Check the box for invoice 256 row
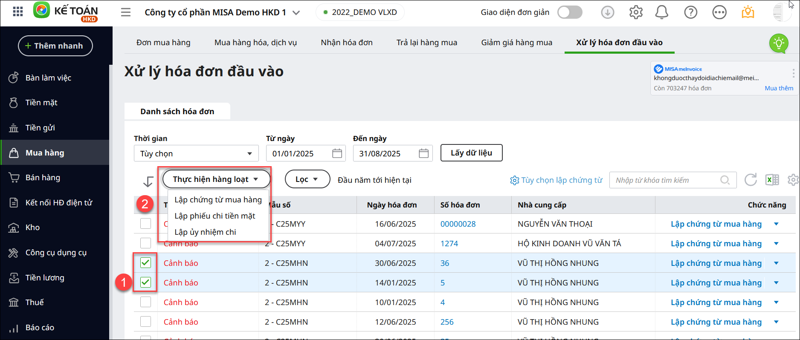The image size is (800, 340). point(145,322)
